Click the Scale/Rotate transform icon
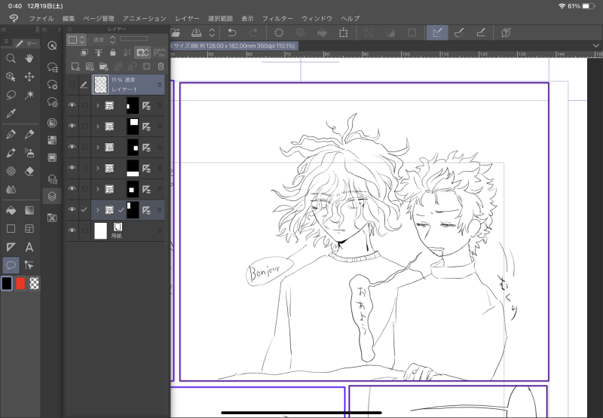603x418 pixels. (x=344, y=32)
